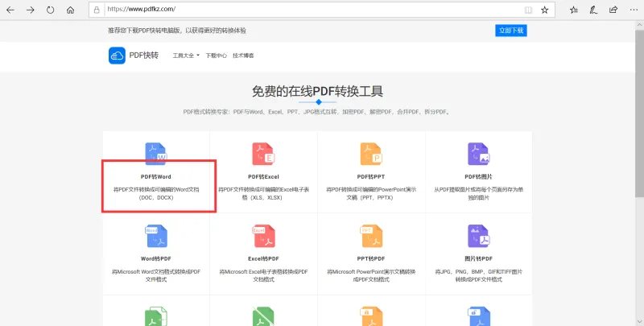
Task: Add page to favorites with the star icon
Action: pyautogui.click(x=545, y=10)
